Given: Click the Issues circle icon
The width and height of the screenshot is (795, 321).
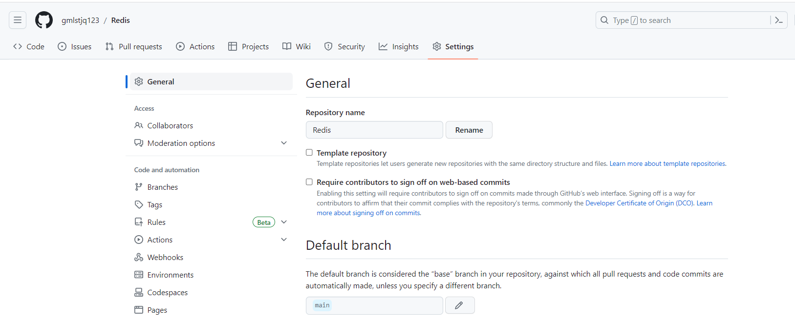Looking at the screenshot, I should tap(62, 46).
